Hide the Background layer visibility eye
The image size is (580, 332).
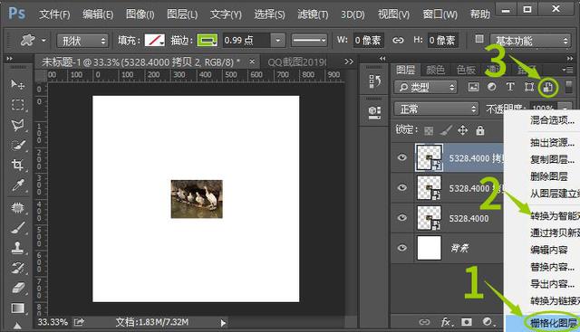point(402,248)
